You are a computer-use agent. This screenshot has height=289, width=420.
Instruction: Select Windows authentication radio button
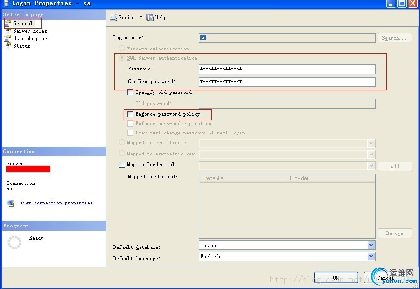[x=122, y=49]
